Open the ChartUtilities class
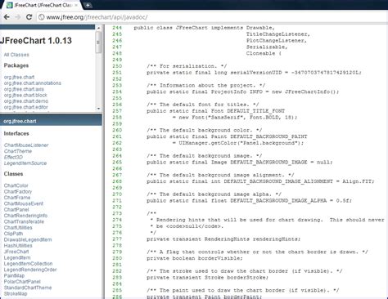This screenshot has height=299, width=388. click(18, 227)
